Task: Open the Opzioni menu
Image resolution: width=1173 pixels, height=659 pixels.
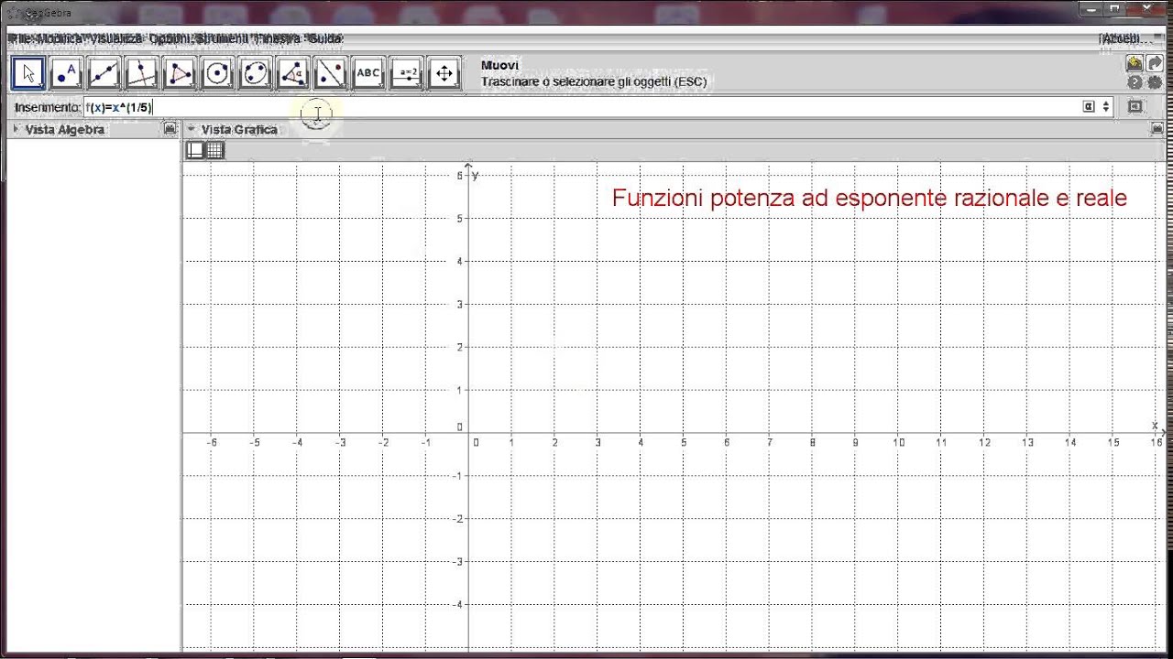Action: 170,38
